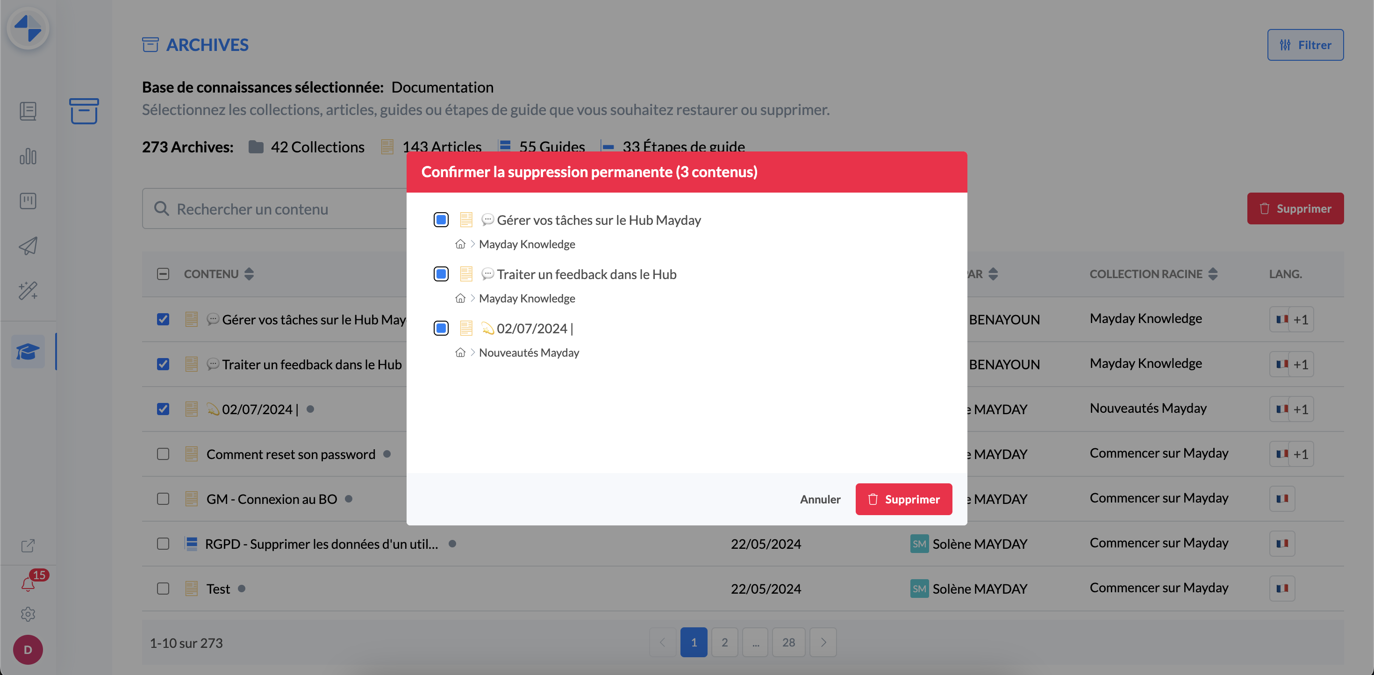Image resolution: width=1374 pixels, height=675 pixels.
Task: Select the graduation cap academy icon
Action: tap(28, 352)
